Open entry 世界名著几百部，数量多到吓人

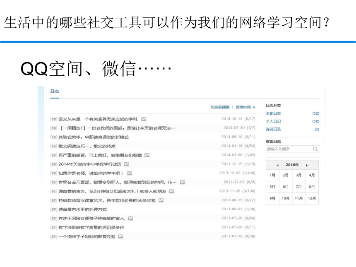pos(118,182)
